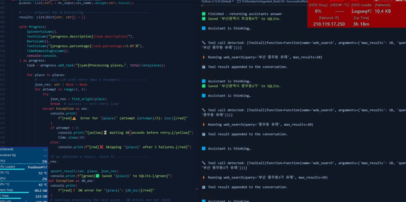
Task: Click the SpinnerColumn() line in the code editor
Action: (x=42, y=31)
